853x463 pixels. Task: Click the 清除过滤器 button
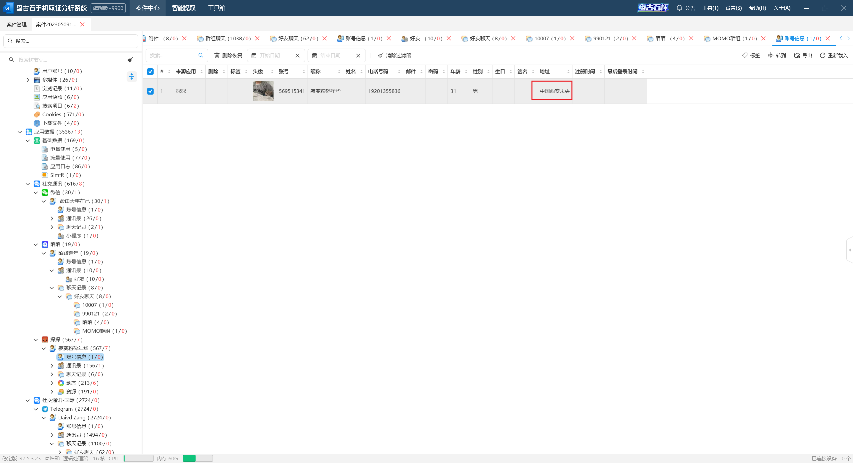tap(395, 55)
